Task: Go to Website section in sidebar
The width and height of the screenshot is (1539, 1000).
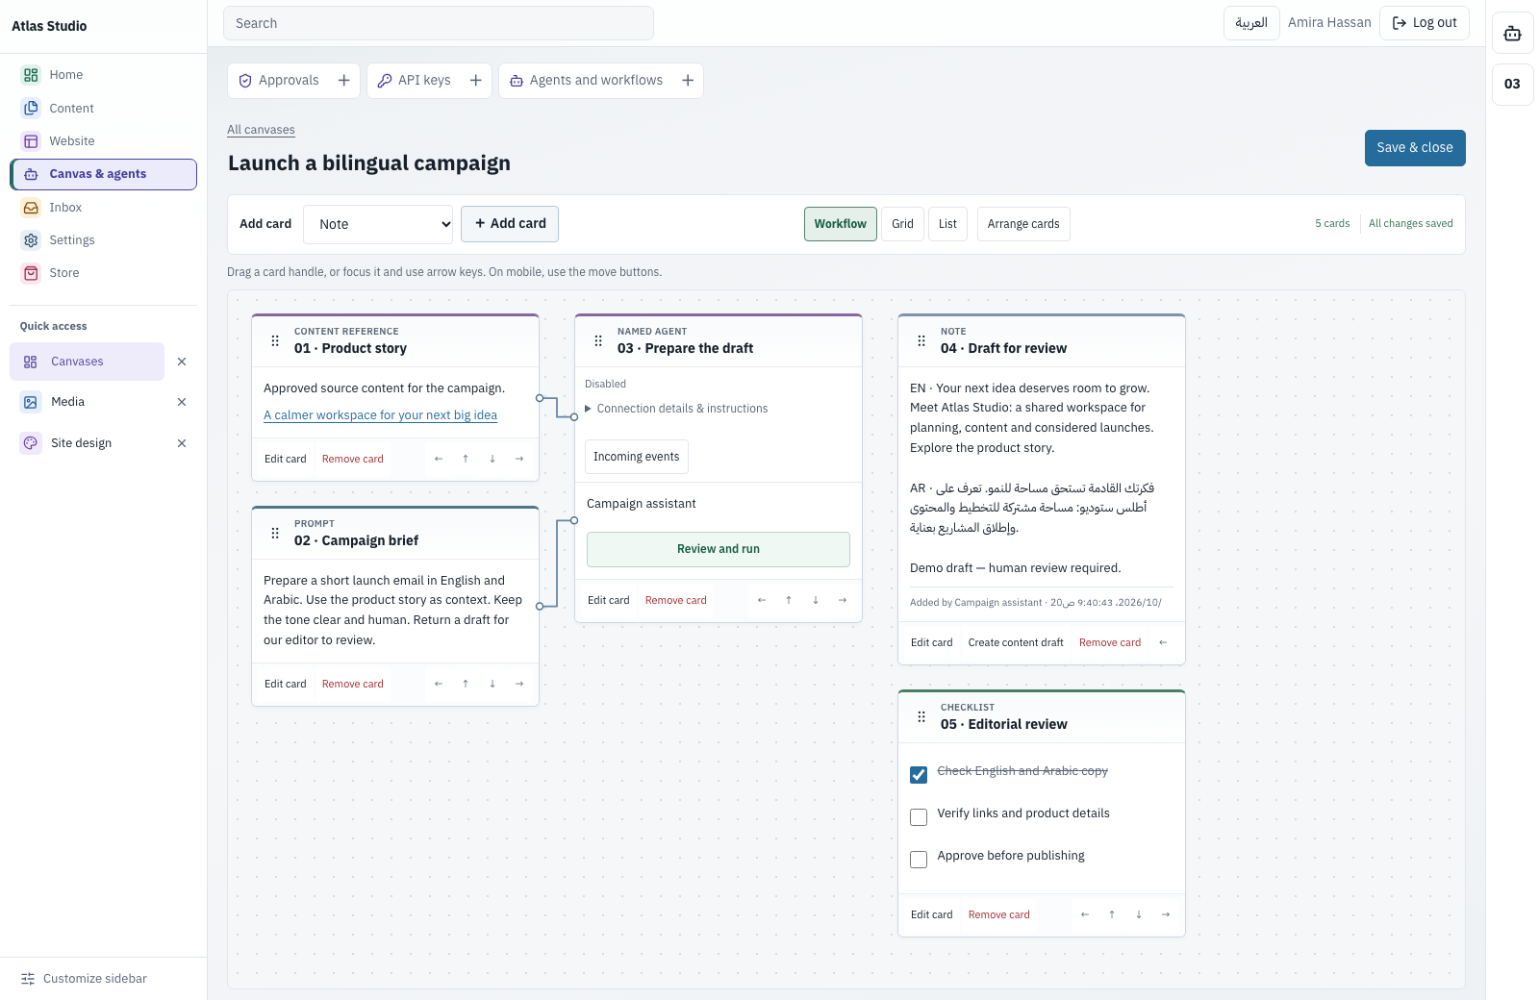Action: pos(104,141)
